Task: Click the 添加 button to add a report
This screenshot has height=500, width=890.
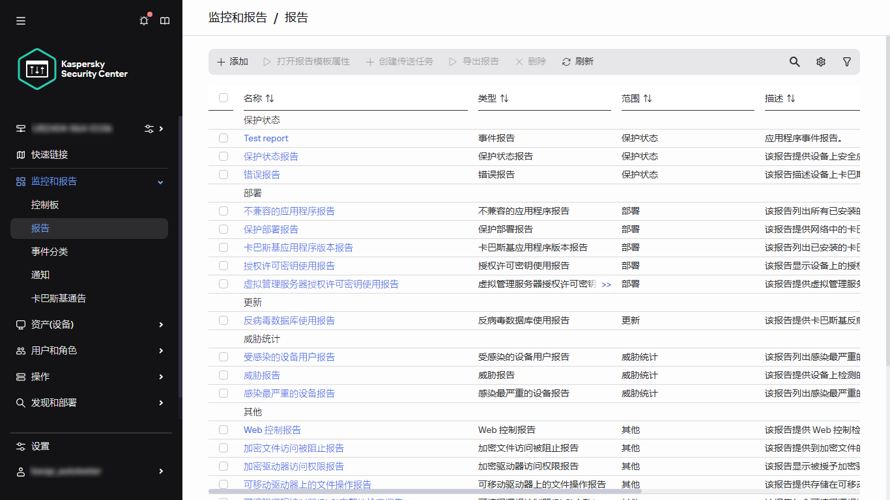Action: [x=232, y=61]
